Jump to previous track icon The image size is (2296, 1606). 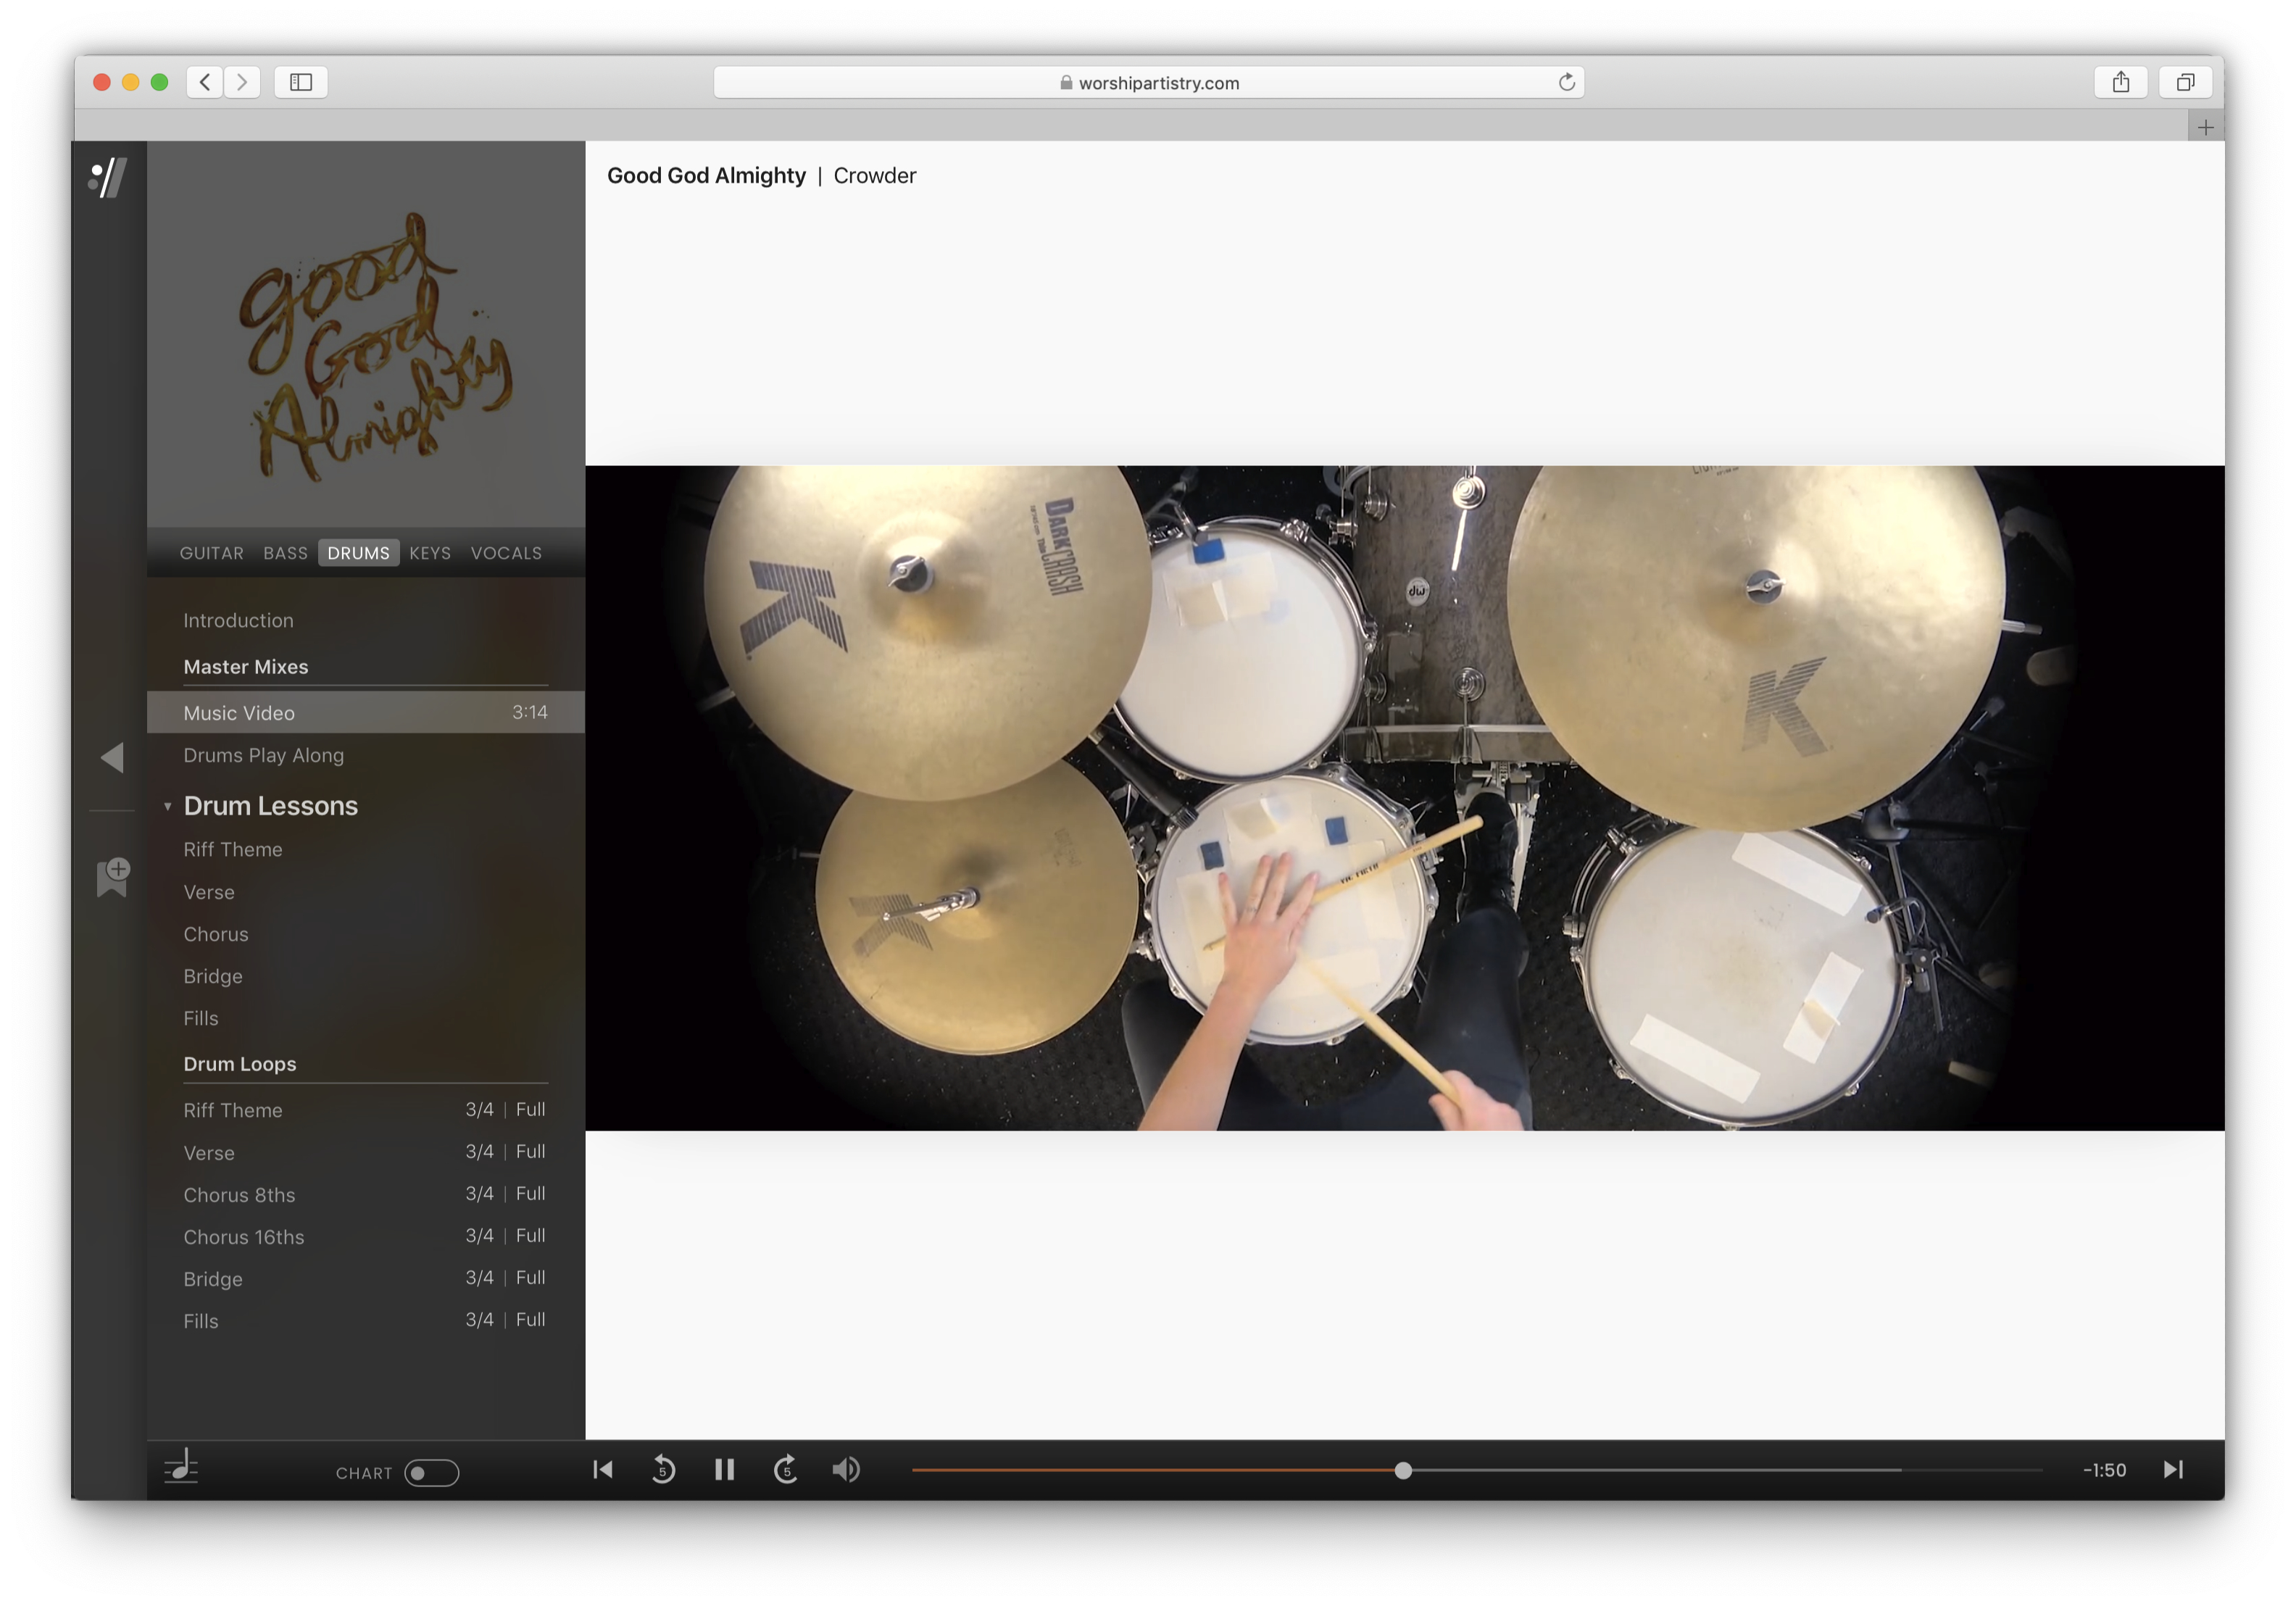tap(603, 1469)
